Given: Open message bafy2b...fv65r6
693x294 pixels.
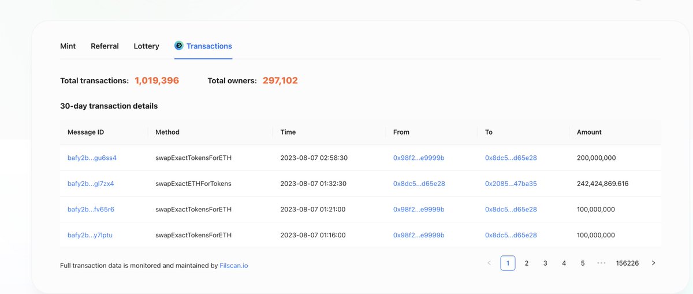Looking at the screenshot, I should pyautogui.click(x=91, y=209).
